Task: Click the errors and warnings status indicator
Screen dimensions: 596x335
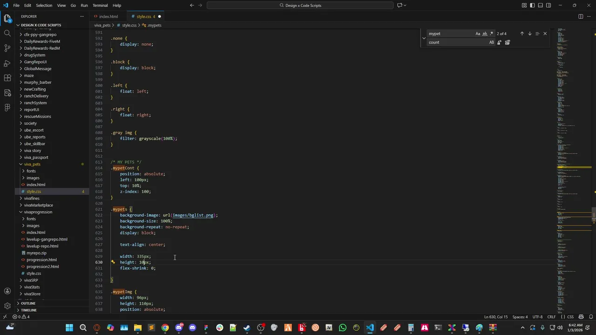Action: click(21, 317)
